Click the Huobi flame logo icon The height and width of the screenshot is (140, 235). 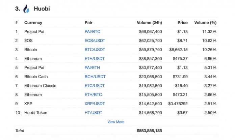coord(26,9)
